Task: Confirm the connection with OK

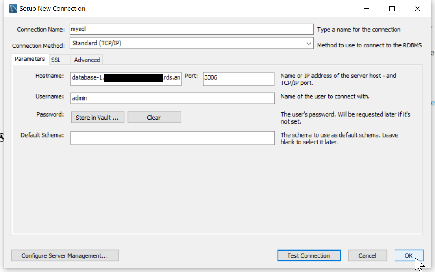Action: point(409,255)
